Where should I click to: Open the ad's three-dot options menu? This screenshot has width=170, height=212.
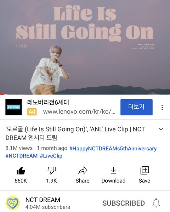click(162, 108)
